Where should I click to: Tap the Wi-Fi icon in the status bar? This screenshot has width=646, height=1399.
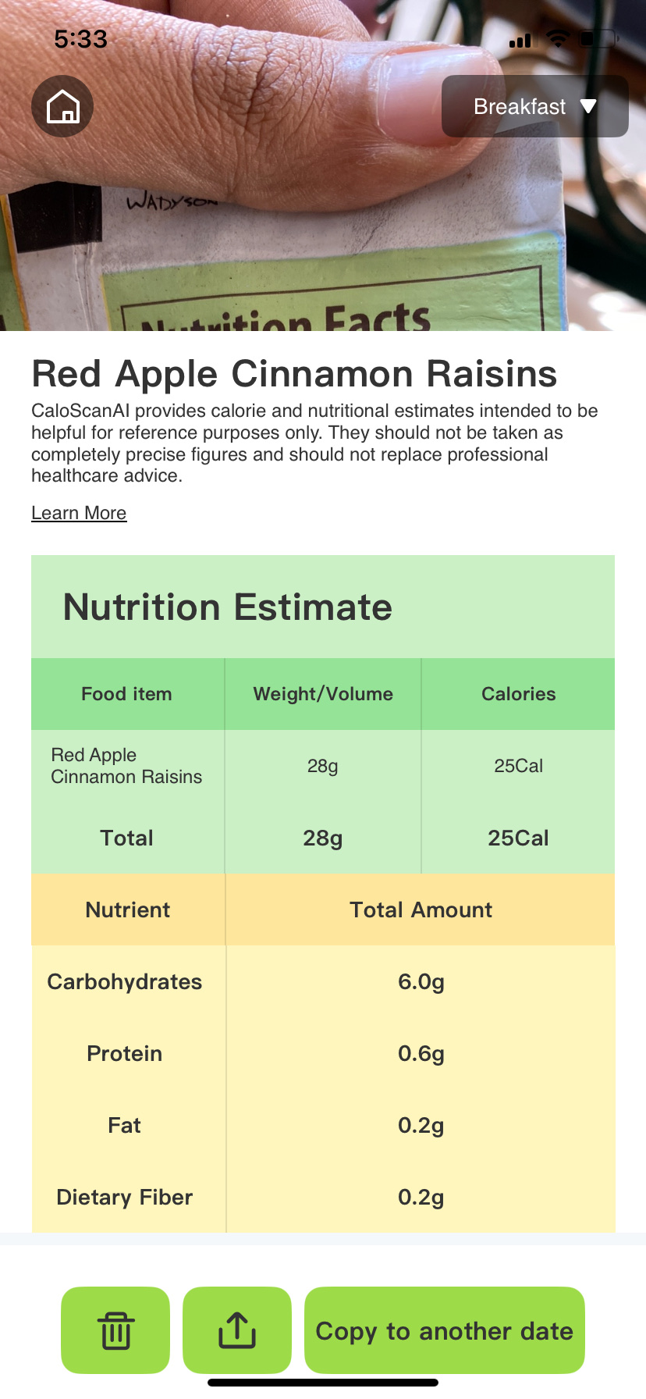557,39
